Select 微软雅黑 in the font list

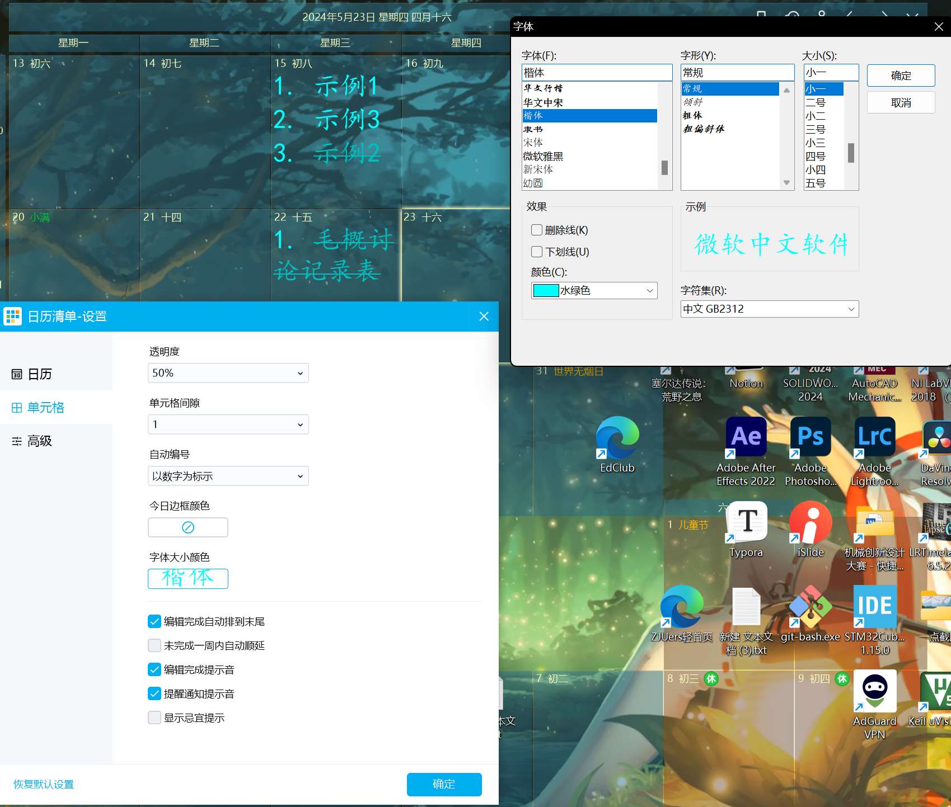tap(543, 156)
